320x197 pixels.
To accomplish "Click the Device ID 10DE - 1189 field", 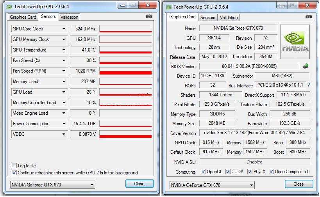I will 213,76.
